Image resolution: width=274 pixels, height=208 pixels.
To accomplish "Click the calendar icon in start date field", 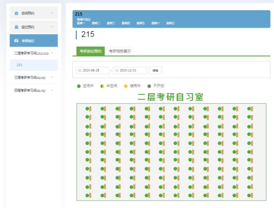I will pyautogui.click(x=80, y=71).
